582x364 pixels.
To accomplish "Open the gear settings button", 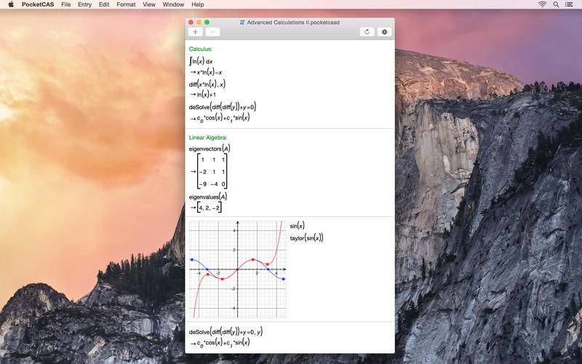I will tap(384, 32).
